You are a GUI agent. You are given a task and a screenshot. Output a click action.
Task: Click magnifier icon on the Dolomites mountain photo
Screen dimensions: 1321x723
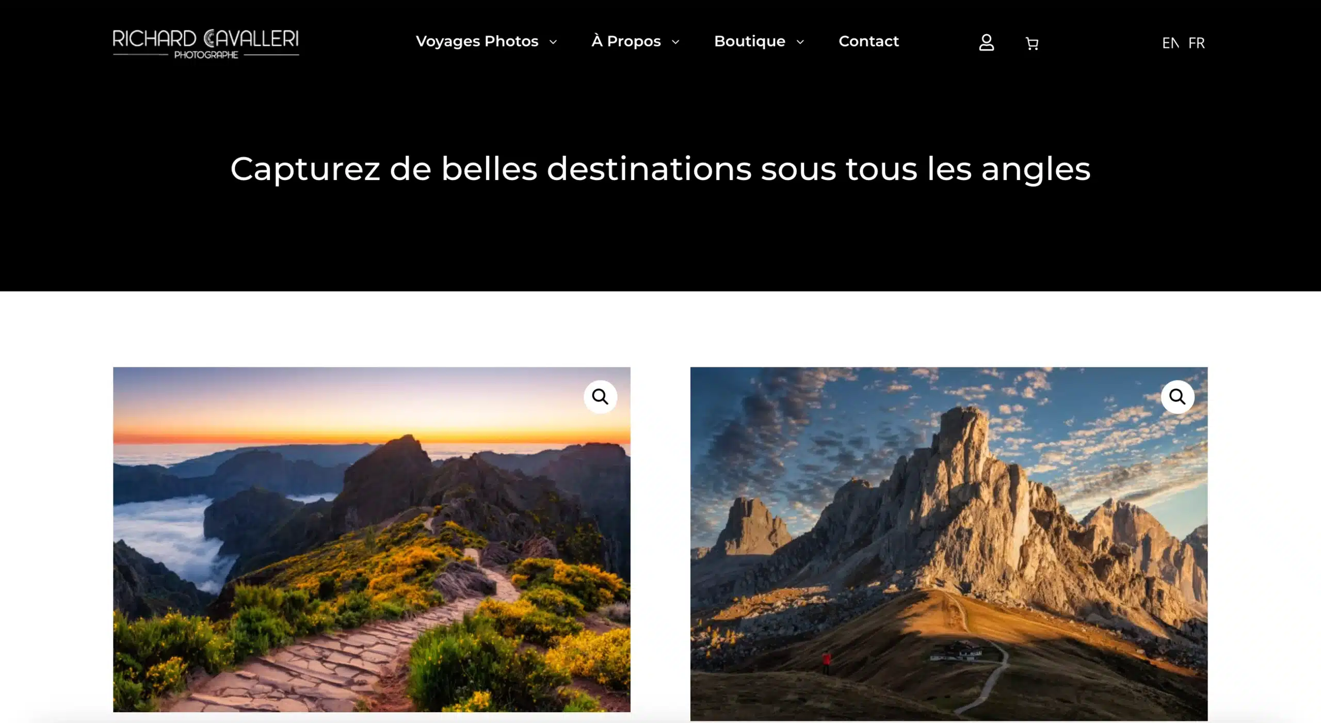click(1177, 396)
